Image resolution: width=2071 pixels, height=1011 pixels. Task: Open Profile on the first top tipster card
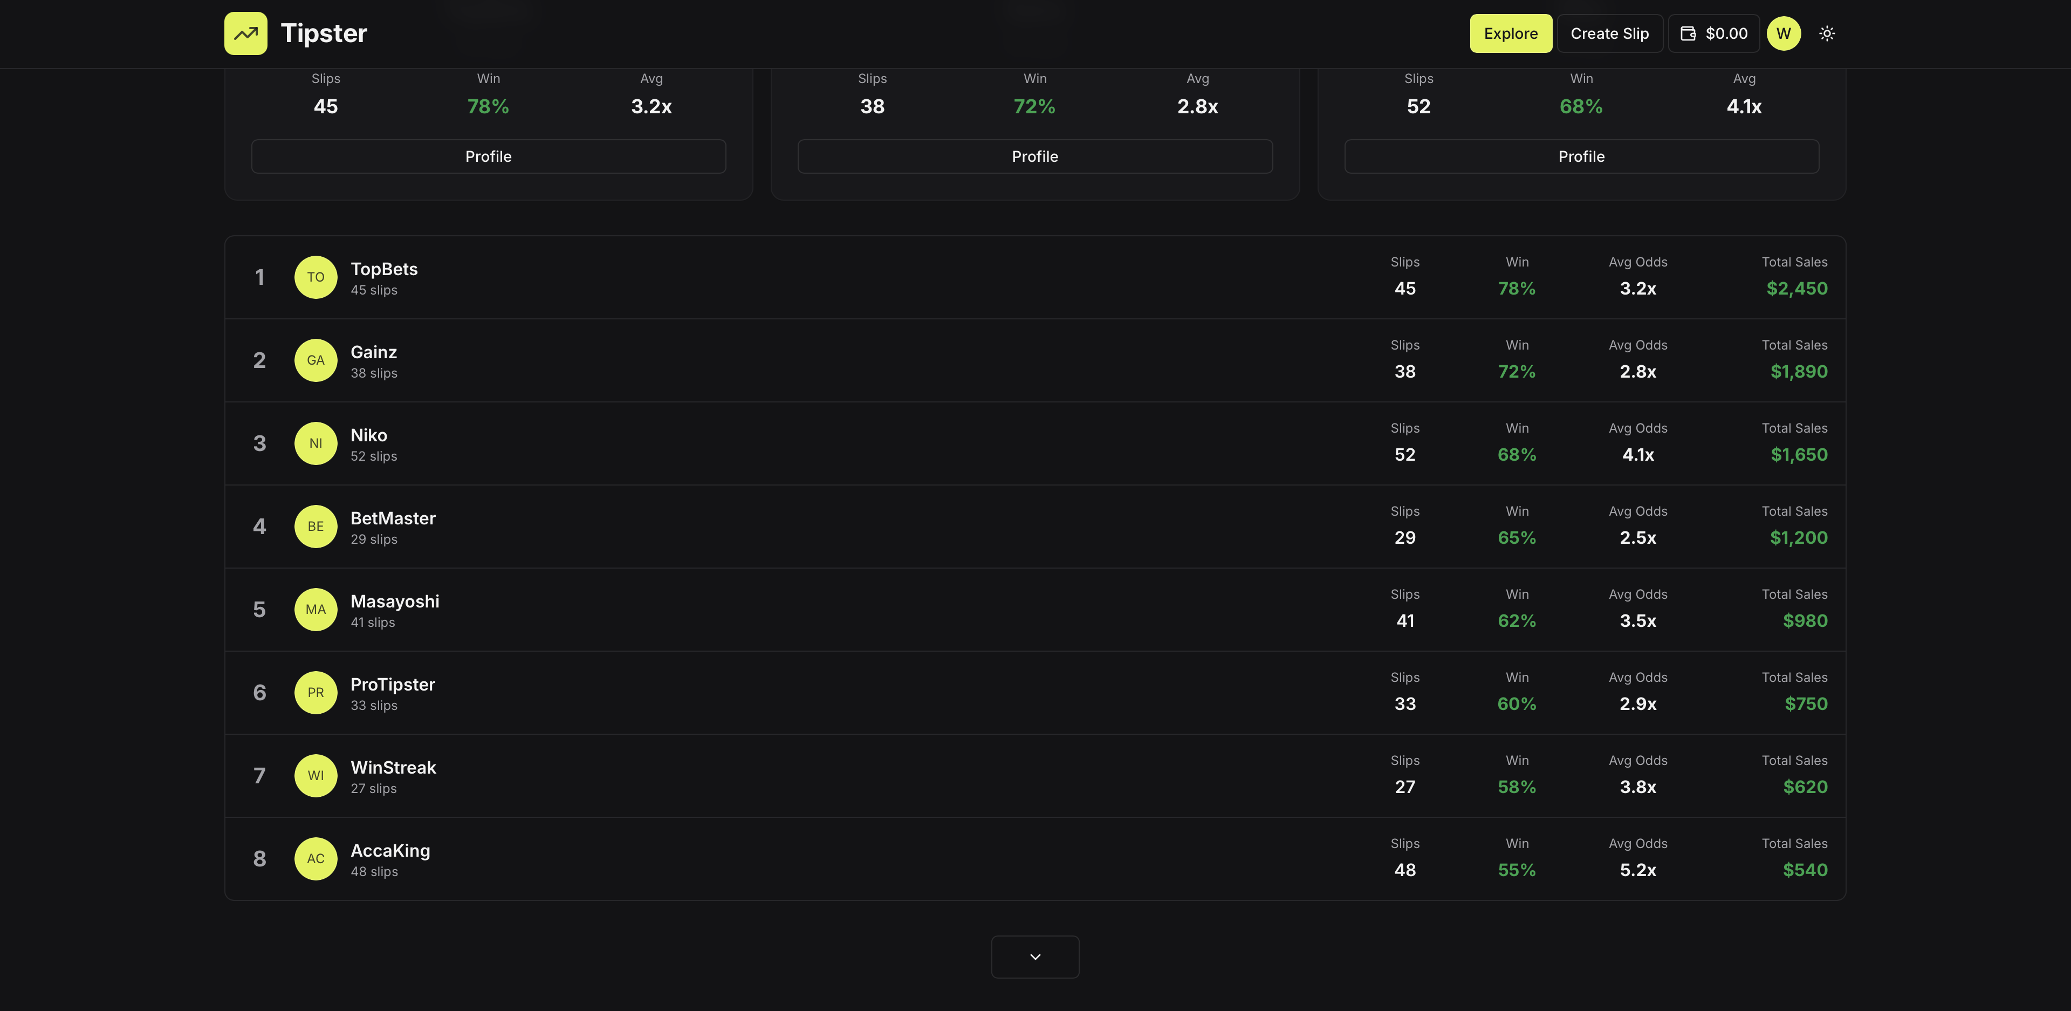click(x=488, y=156)
